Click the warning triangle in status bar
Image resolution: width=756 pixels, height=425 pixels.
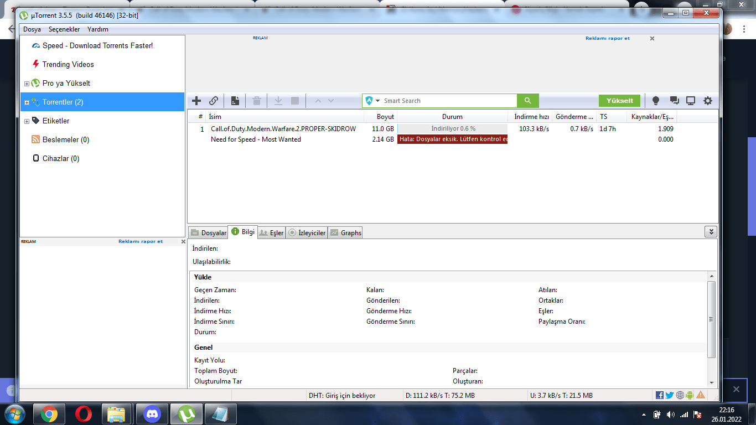[701, 395]
